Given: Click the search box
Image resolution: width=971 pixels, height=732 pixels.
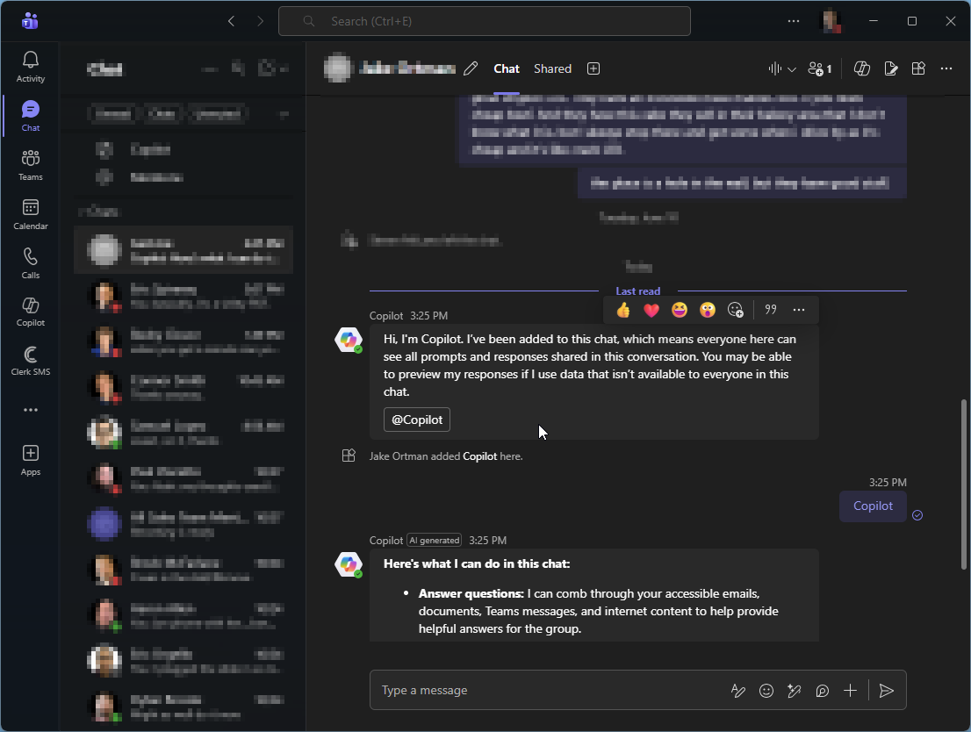Looking at the screenshot, I should pyautogui.click(x=485, y=21).
